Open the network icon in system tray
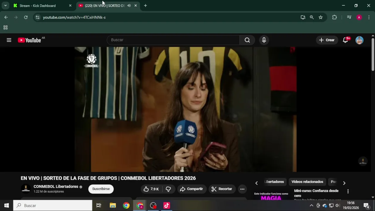This screenshot has width=375, height=211. pos(331,205)
